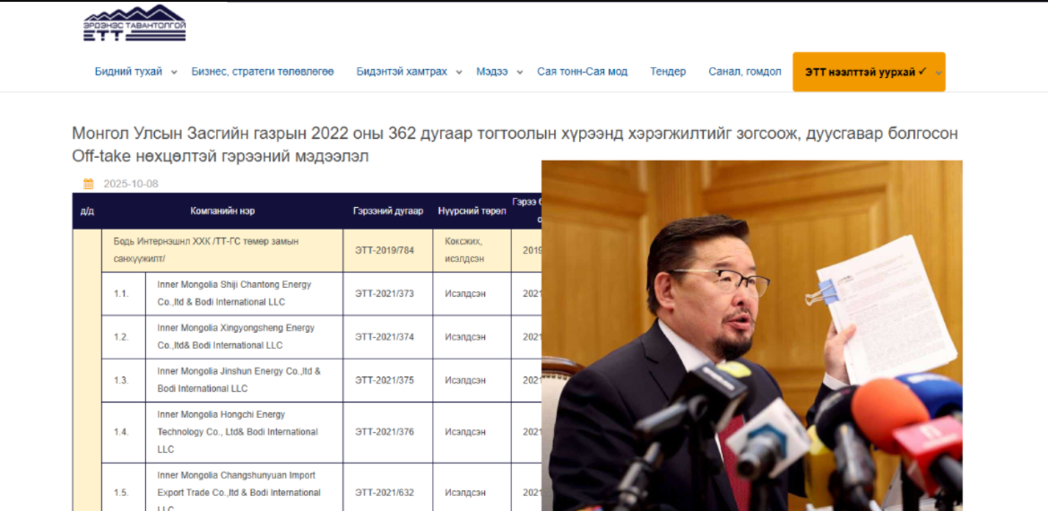This screenshot has width=1048, height=511.
Task: Click the д/д column header
Action: pyautogui.click(x=87, y=212)
